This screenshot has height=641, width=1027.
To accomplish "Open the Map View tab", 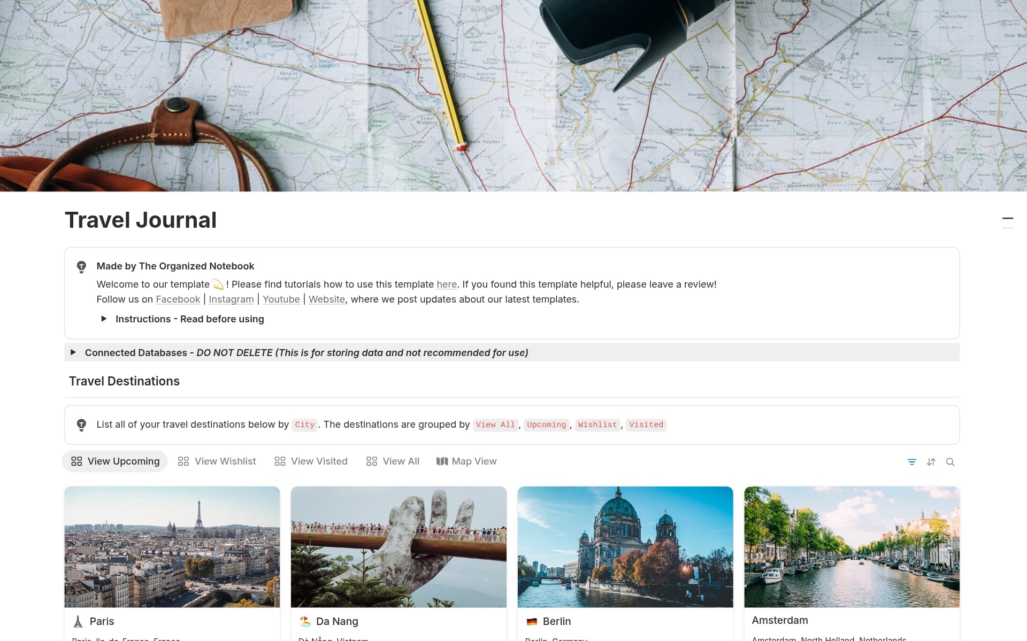I will click(474, 461).
